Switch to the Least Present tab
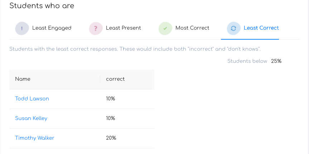The width and height of the screenshot is (309, 154). coord(124,28)
